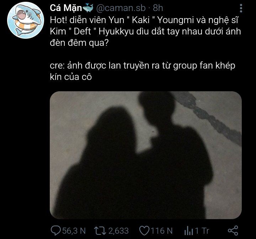Click the share icon

click(x=233, y=230)
